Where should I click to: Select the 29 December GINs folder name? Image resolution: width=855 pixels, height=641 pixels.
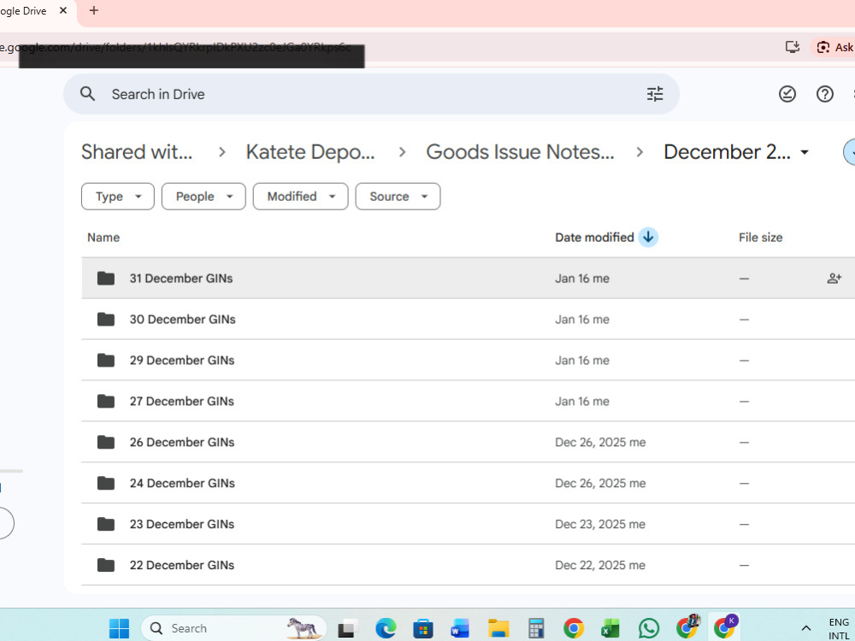click(x=182, y=360)
